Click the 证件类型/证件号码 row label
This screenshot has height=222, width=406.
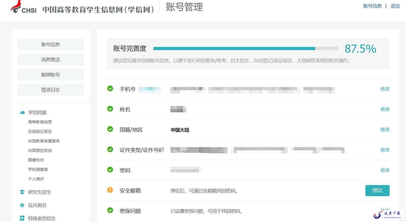[x=142, y=150]
